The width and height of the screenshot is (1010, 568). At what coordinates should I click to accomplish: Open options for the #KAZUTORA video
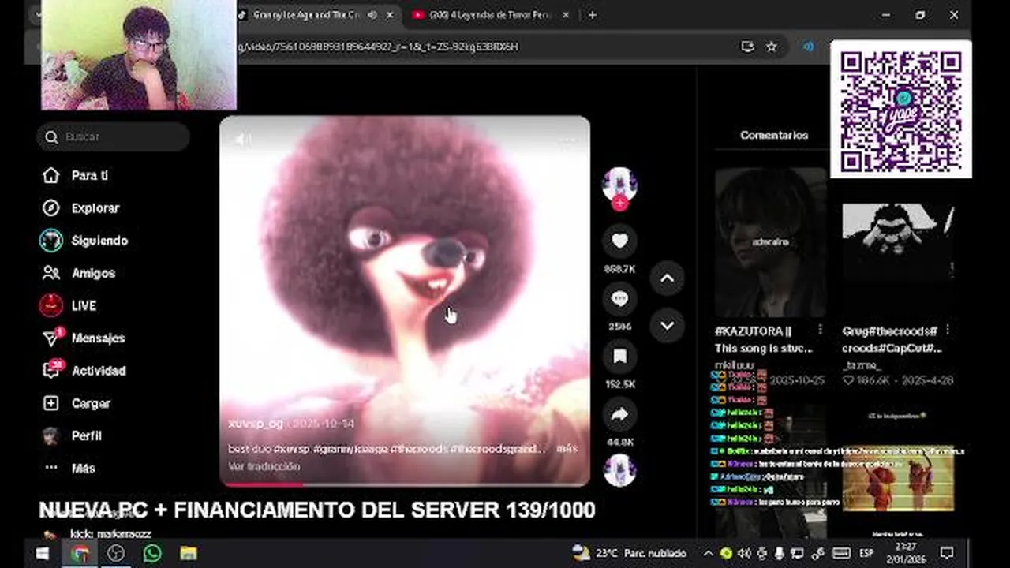point(820,330)
